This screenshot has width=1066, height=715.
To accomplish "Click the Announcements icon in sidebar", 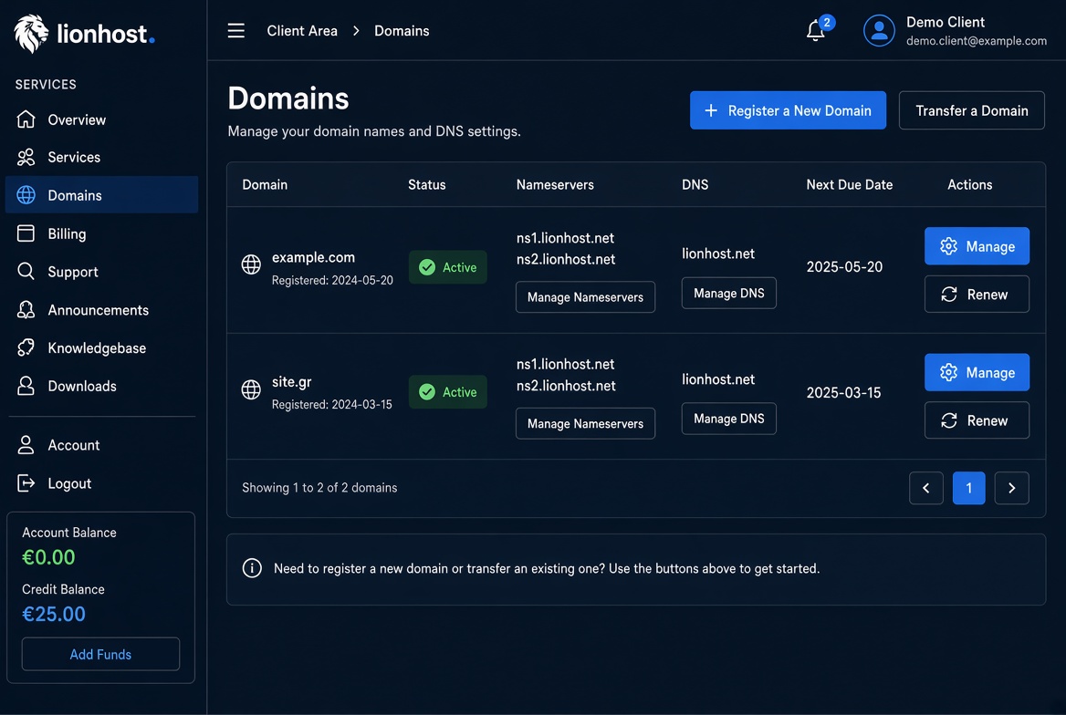I will pos(26,309).
